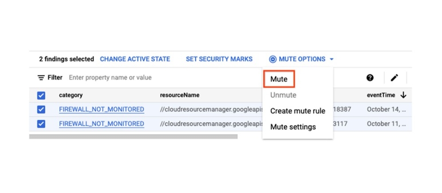This screenshot has height=193, width=442.
Task: Select the greyed Unmute menu entry
Action: [283, 95]
